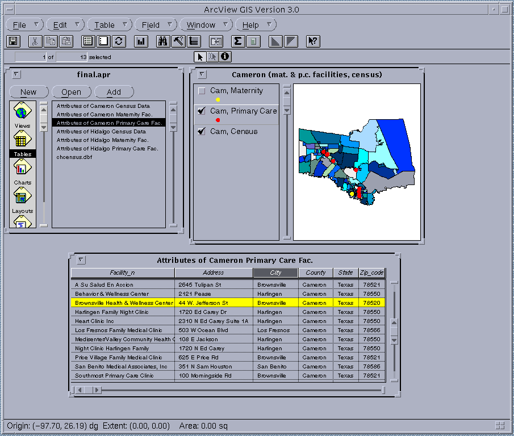Click the Open button in final.apr
The image size is (514, 436).
tap(72, 92)
